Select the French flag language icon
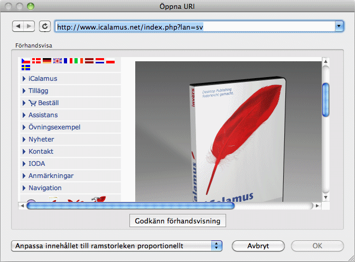 (68, 61)
